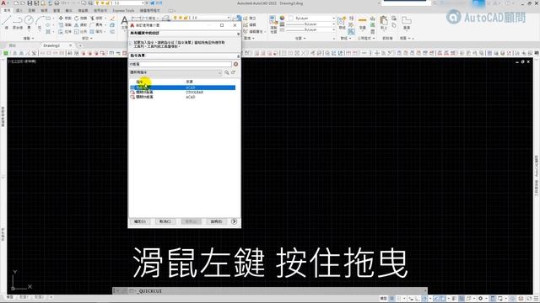The height and width of the screenshot is (303, 540).
Task: Open a new drawing tab with plus
Action: [x=80, y=45]
